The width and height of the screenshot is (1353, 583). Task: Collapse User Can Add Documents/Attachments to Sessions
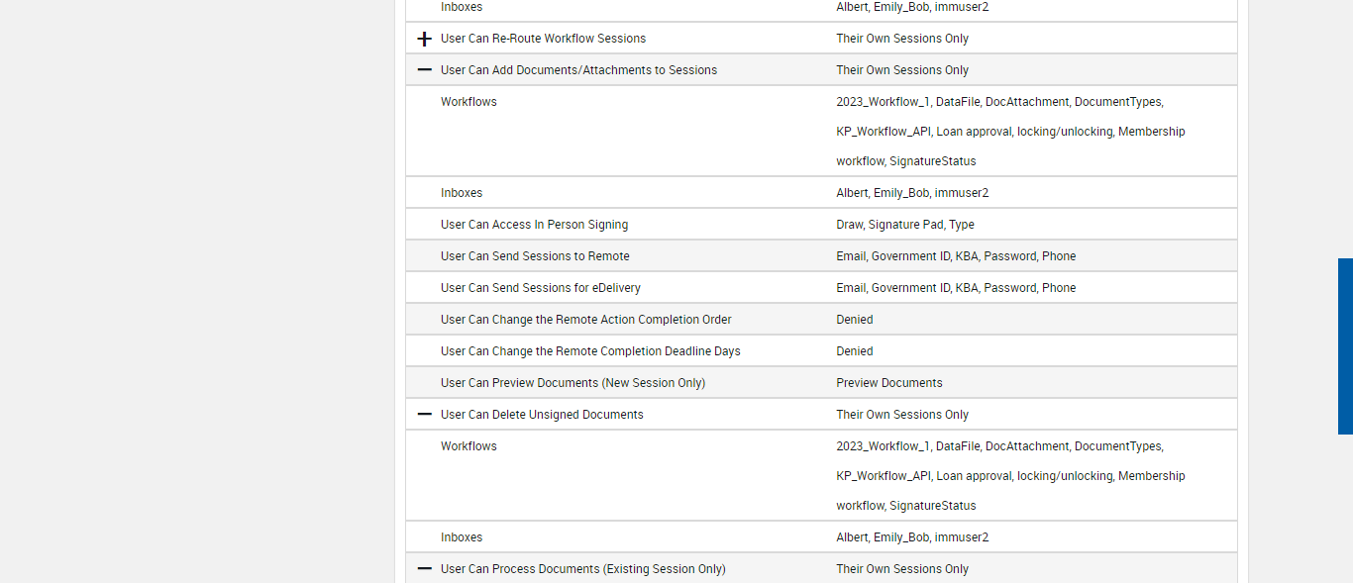pyautogui.click(x=425, y=70)
